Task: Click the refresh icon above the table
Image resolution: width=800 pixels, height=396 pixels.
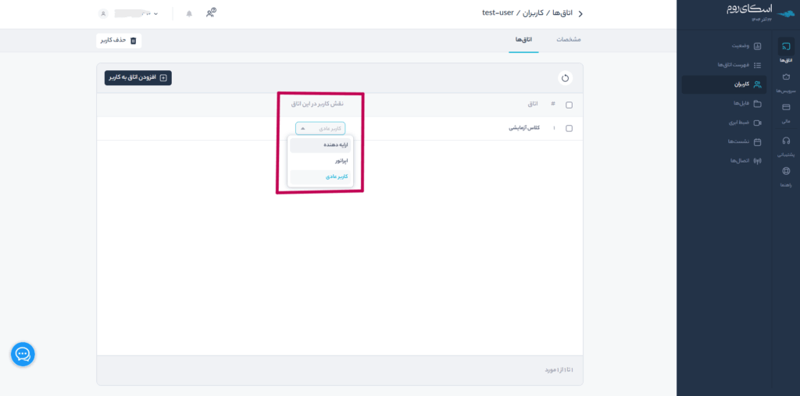Action: [565, 78]
